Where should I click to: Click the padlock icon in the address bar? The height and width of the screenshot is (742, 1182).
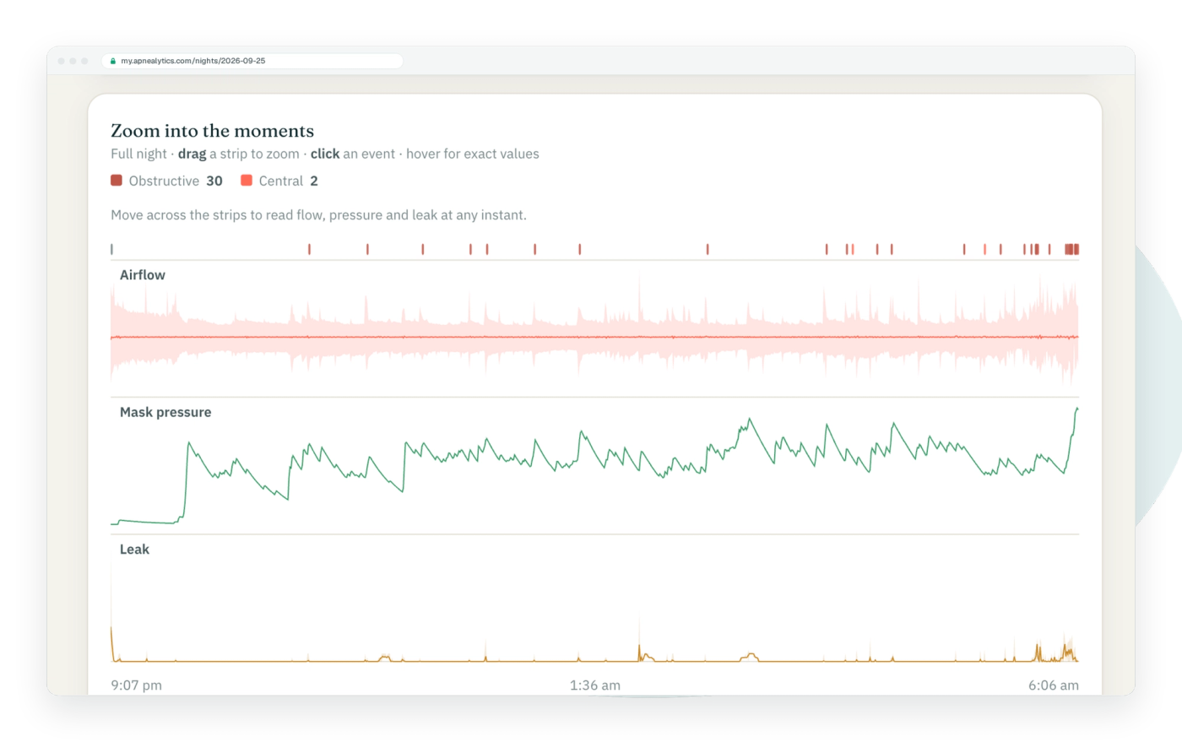[113, 61]
